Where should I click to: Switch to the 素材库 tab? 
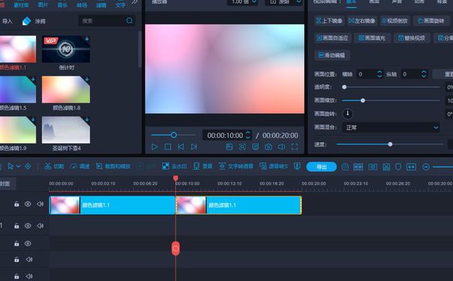[x=21, y=5]
